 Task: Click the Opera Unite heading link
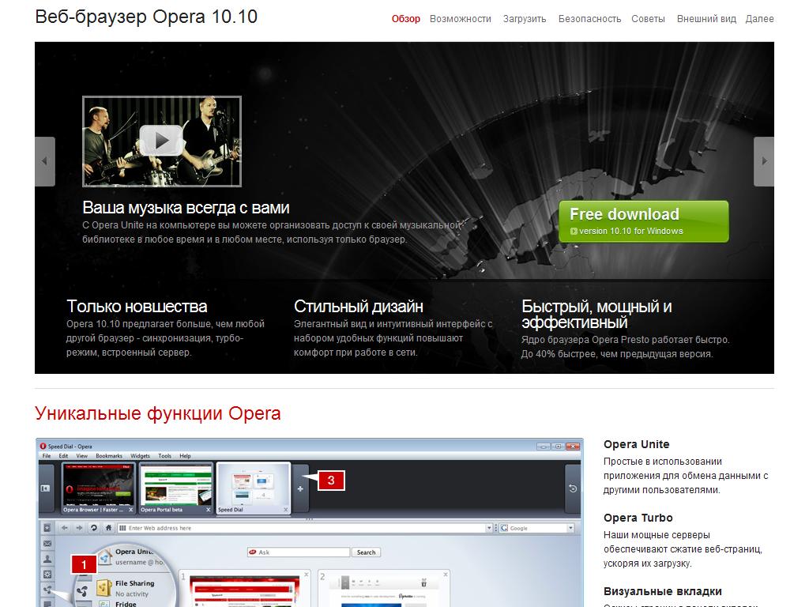[x=636, y=444]
